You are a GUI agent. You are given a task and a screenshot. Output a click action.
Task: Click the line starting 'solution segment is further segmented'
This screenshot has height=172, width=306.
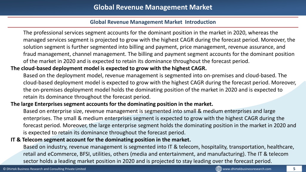pyautogui.click(x=154, y=47)
